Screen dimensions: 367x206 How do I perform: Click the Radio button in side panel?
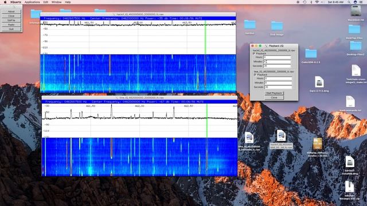click(11, 25)
